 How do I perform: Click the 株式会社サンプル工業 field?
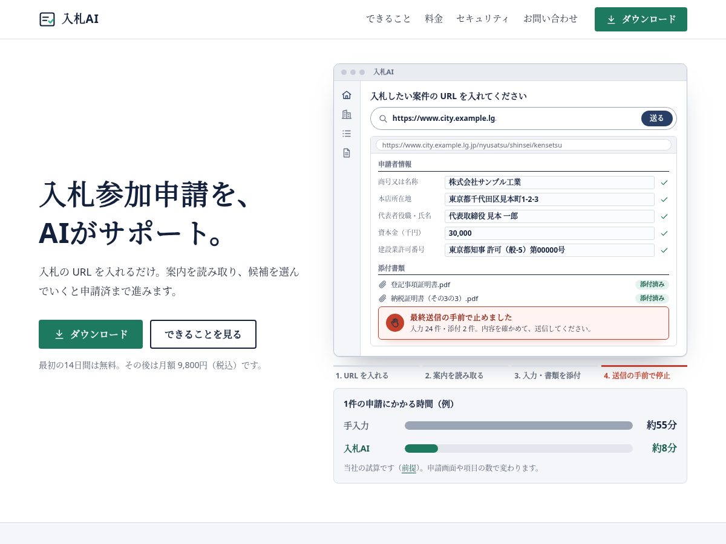click(549, 183)
